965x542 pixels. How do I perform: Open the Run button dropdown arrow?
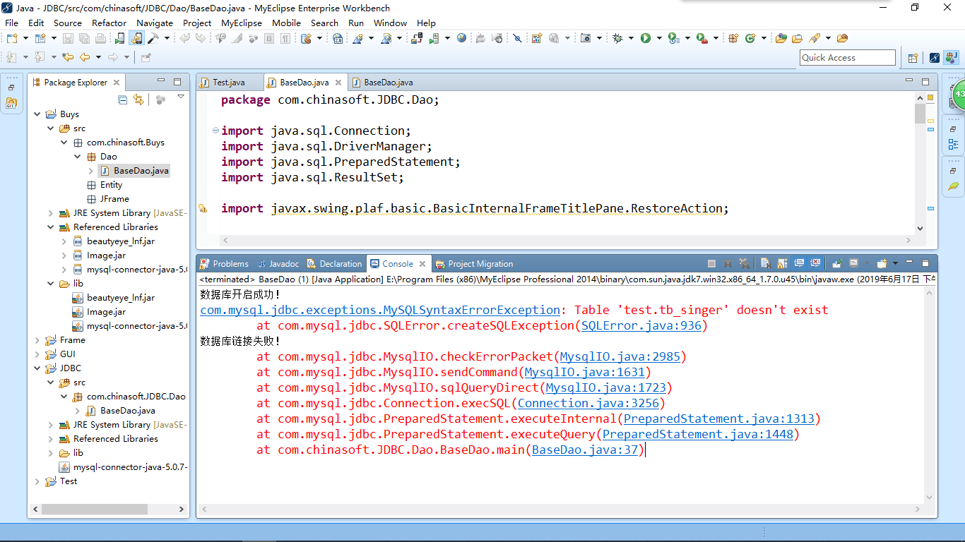click(659, 38)
